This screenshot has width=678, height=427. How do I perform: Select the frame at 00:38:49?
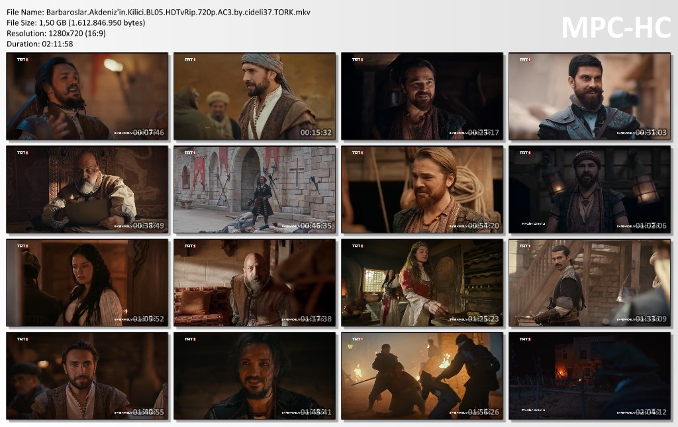pyautogui.click(x=87, y=190)
